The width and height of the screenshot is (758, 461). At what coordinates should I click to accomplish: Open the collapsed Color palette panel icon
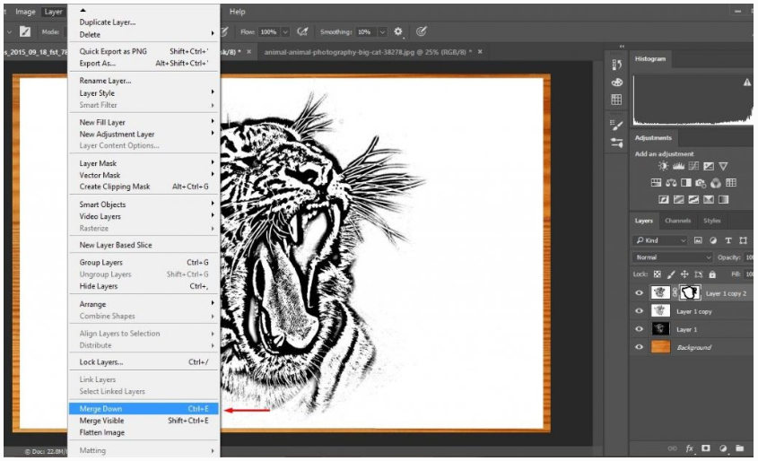pos(616,83)
